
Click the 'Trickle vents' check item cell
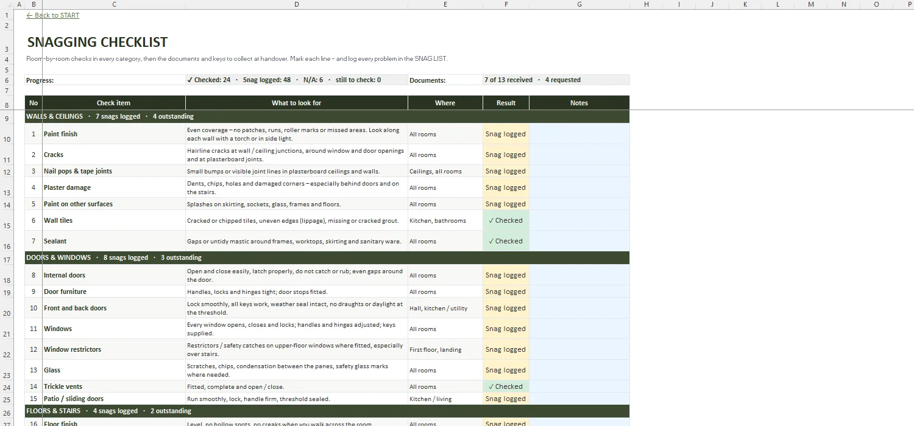(x=114, y=386)
